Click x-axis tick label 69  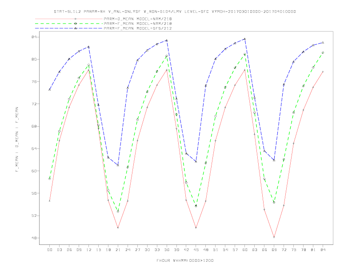(274, 250)
